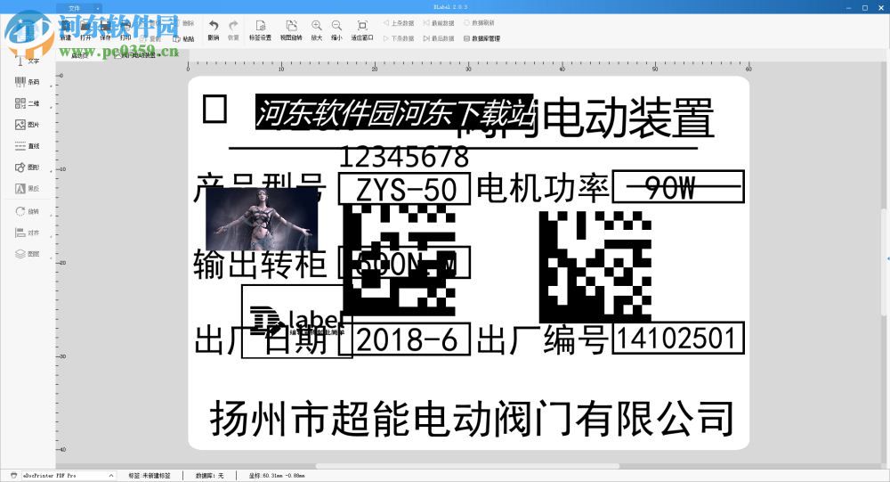
Task: Click the redo (恢复) arrow icon
Action: point(233,26)
